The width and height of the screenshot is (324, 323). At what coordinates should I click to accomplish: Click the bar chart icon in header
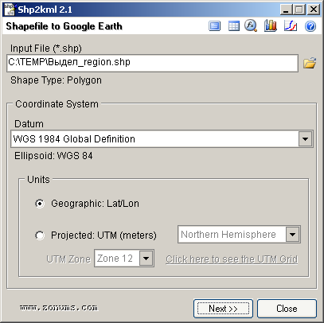click(271, 26)
